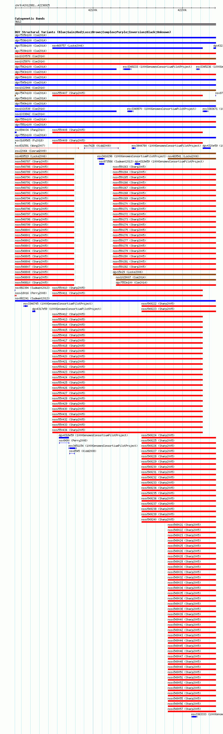Click the 42200k ruler tick label

182,10
